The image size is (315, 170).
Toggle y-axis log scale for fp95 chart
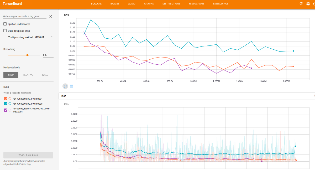(71, 86)
